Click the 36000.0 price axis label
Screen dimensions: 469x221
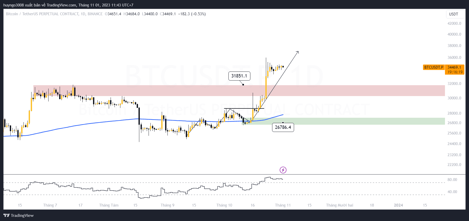454,58
